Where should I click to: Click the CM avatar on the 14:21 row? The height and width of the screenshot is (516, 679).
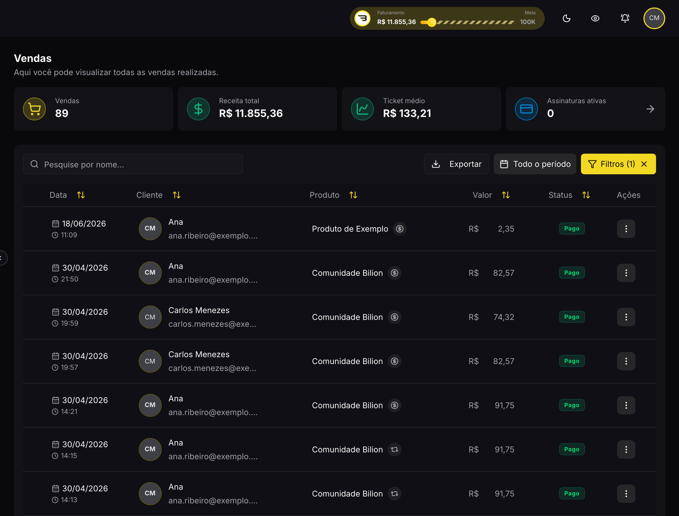(x=150, y=405)
